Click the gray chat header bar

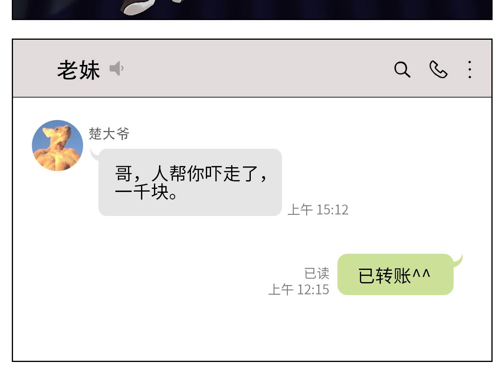tap(252, 68)
